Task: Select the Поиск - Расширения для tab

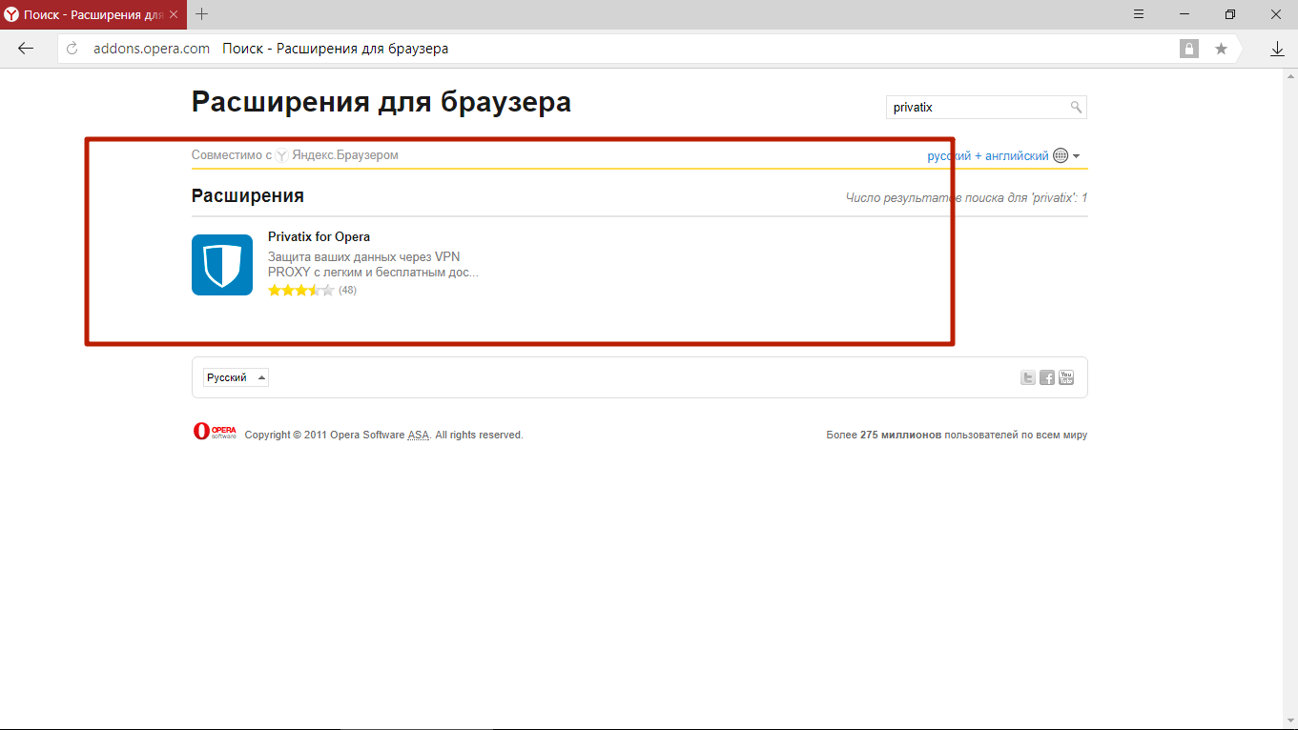Action: pos(93,14)
